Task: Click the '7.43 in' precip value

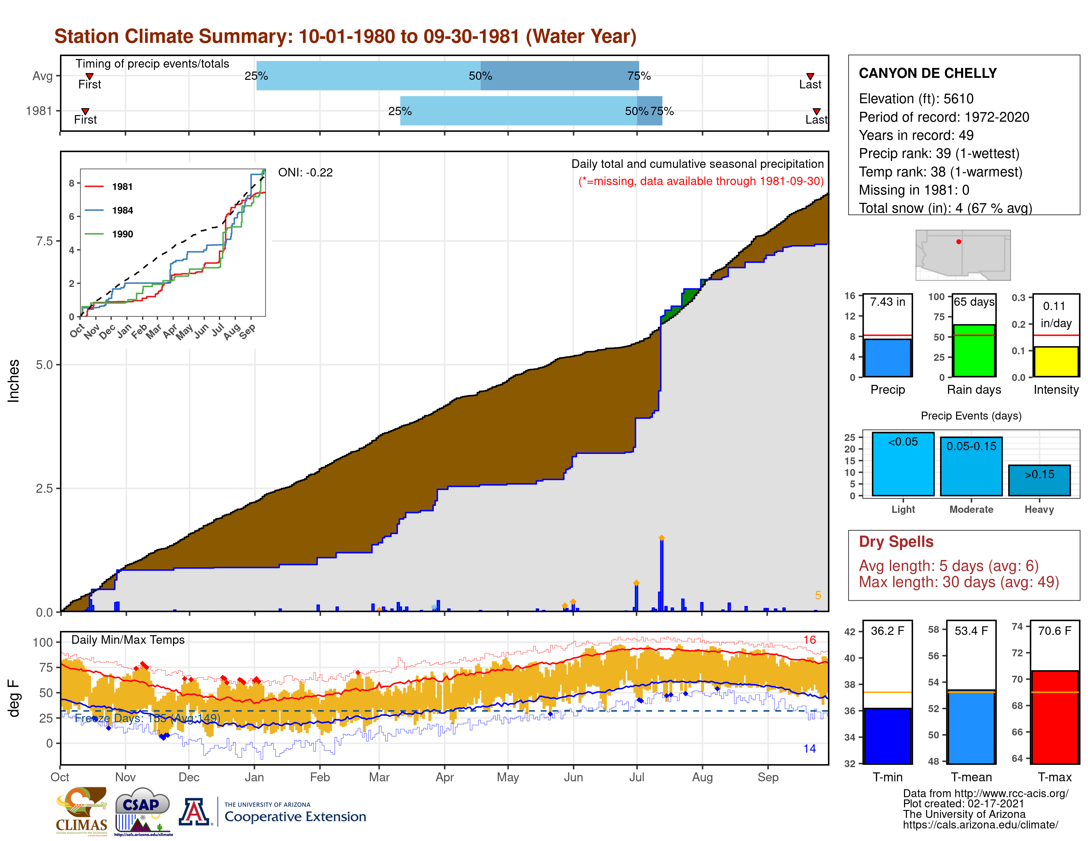Action: [888, 301]
